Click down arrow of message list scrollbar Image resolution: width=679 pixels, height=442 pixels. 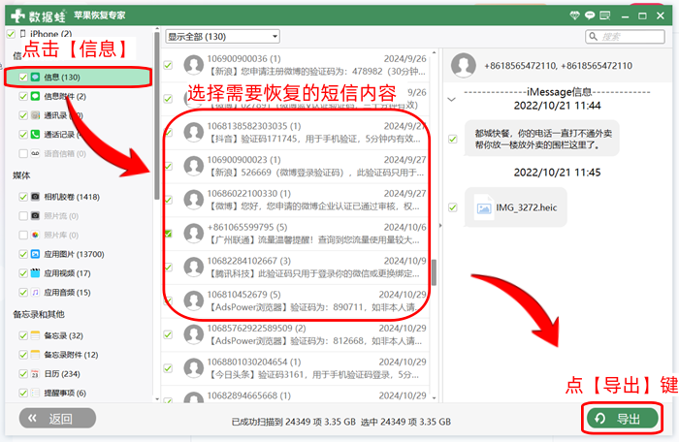[x=434, y=397]
